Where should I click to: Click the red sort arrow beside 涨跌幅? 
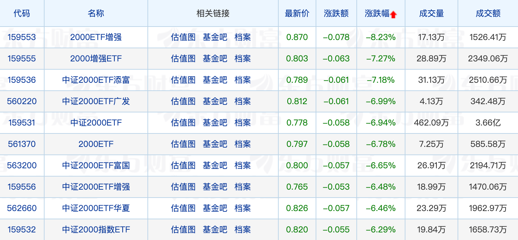point(394,14)
